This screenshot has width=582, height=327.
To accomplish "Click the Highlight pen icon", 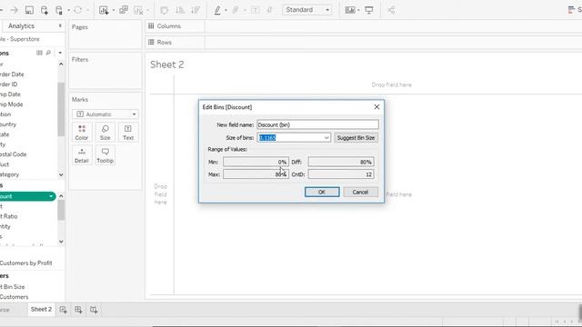I will (217, 10).
